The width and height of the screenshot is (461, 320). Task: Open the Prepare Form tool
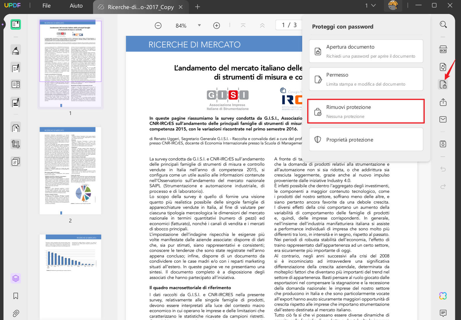point(16,85)
